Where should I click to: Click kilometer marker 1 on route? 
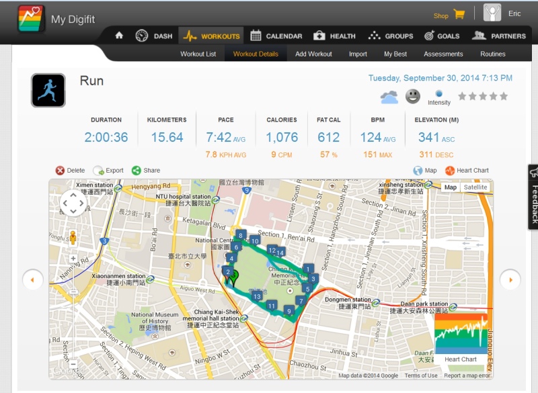[x=308, y=269]
